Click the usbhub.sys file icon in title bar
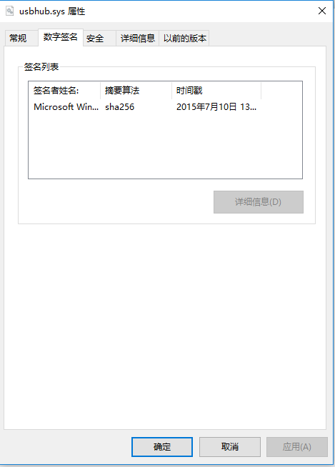The height and width of the screenshot is (467, 335). [10, 11]
